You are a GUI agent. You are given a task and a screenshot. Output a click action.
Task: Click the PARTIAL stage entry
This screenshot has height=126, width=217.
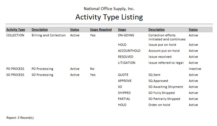coord(124,99)
